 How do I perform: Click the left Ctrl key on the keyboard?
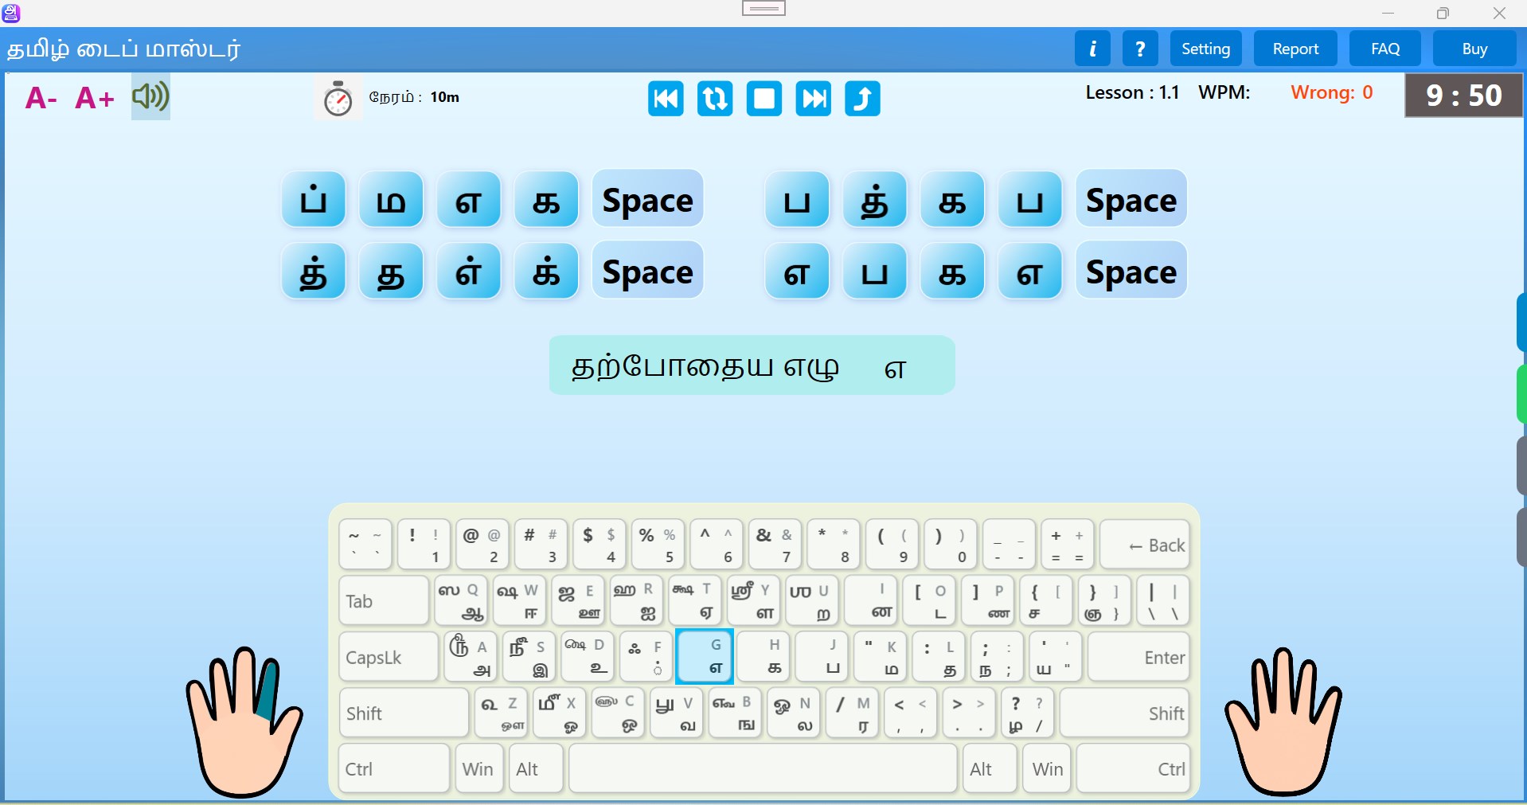pyautogui.click(x=394, y=768)
